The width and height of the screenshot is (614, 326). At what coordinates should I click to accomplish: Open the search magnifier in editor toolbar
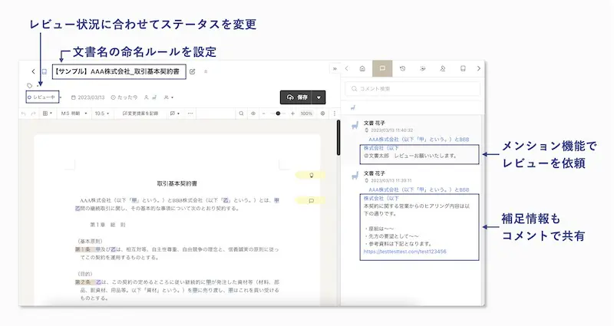(x=241, y=114)
